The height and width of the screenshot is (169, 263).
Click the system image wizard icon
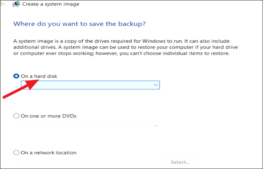pyautogui.click(x=16, y=5)
